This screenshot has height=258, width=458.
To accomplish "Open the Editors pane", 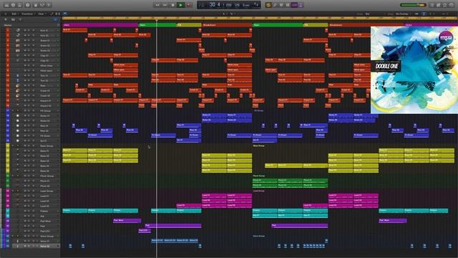I will point(49,5).
